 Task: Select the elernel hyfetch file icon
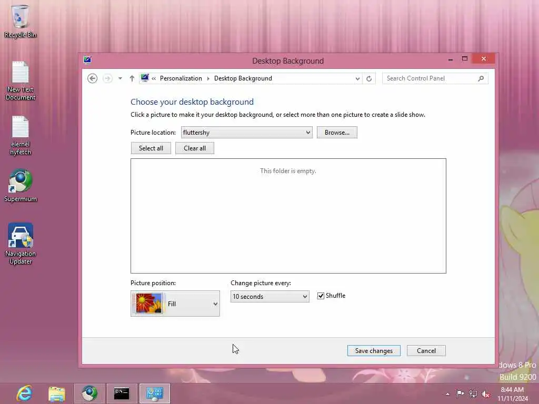coord(21,136)
